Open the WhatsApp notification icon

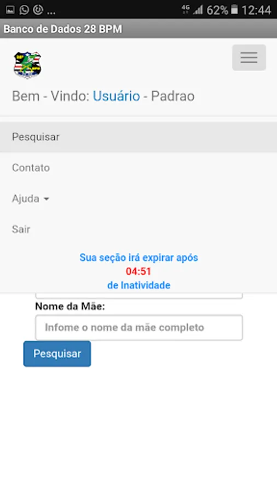click(x=24, y=10)
